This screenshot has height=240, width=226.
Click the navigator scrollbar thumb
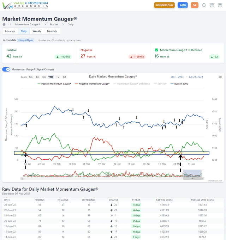coord(192,178)
